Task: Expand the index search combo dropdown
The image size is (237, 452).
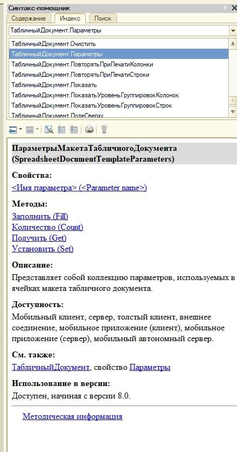Action: click(233, 31)
